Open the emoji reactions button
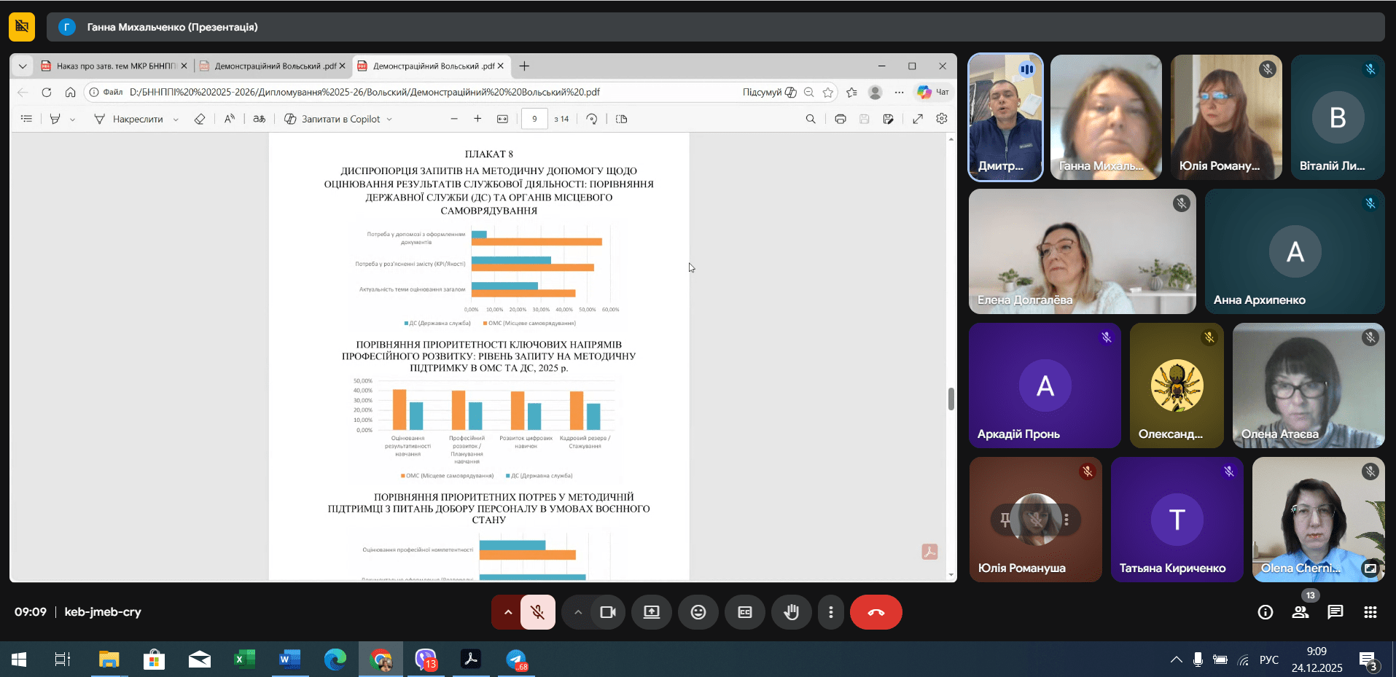 click(698, 612)
